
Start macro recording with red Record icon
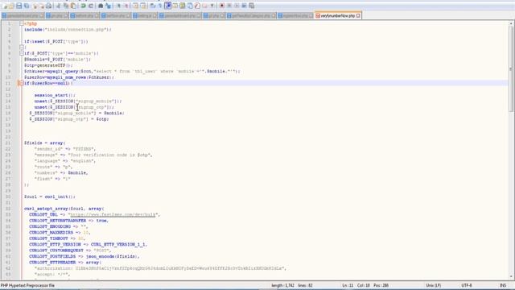click(x=222, y=6)
